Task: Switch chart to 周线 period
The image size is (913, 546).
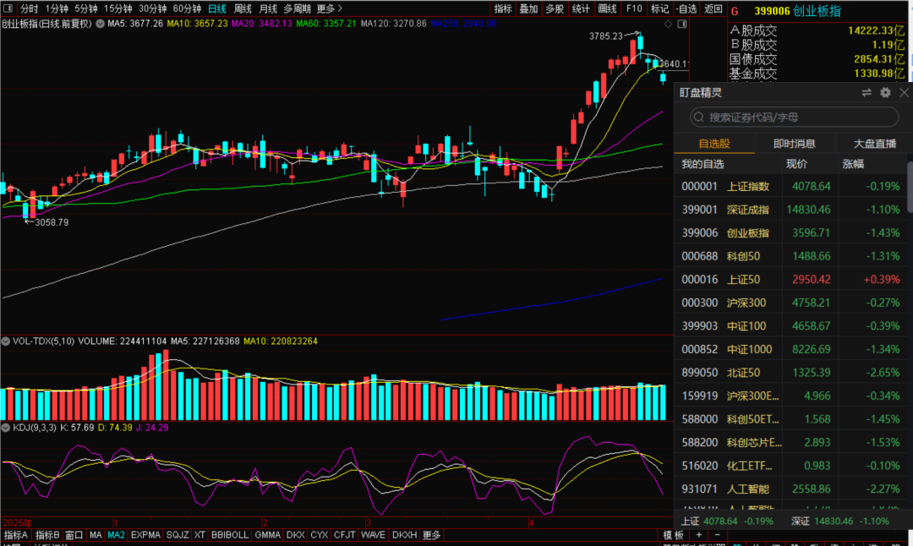Action: 243,8
